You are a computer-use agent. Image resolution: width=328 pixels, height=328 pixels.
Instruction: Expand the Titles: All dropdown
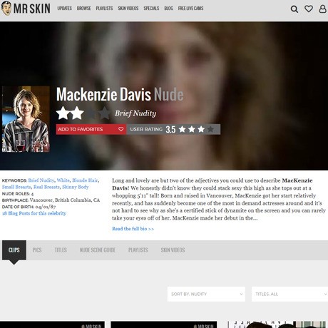(x=289, y=294)
